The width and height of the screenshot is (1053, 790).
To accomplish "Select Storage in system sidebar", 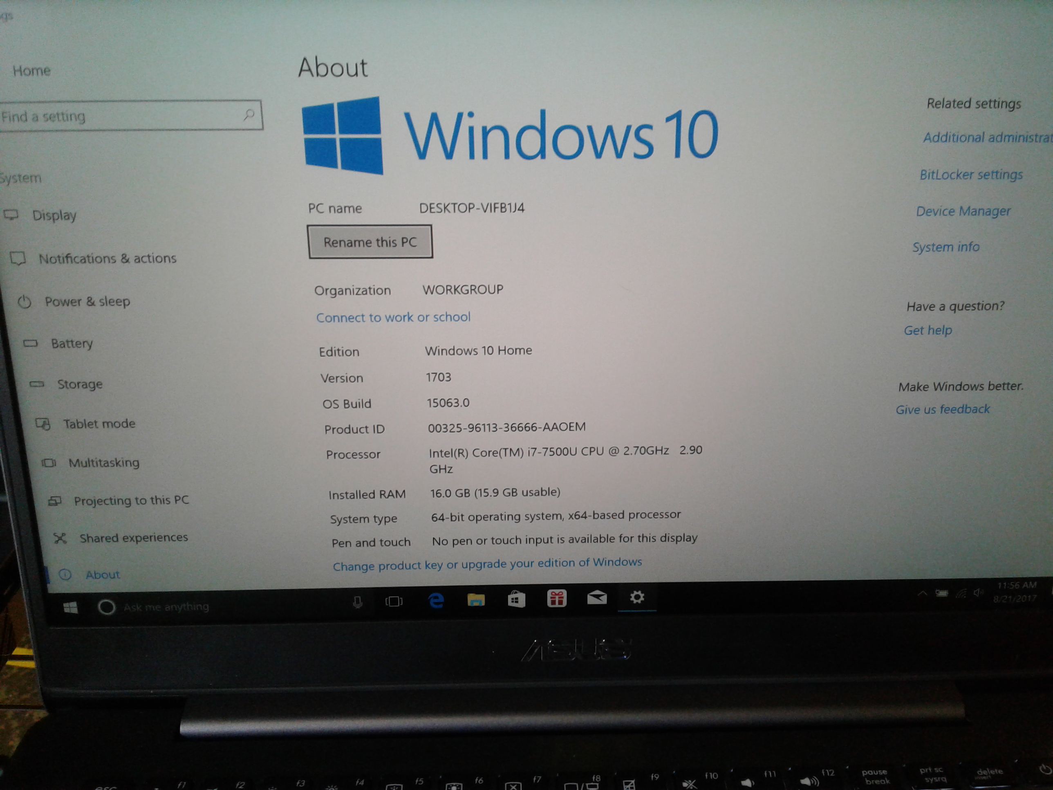I will click(x=79, y=384).
